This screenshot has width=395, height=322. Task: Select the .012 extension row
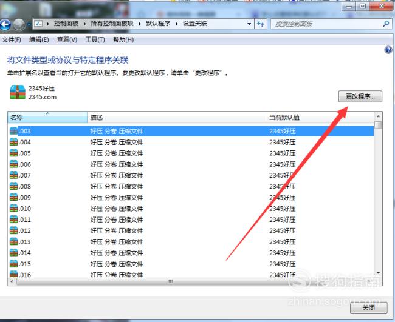(191, 230)
